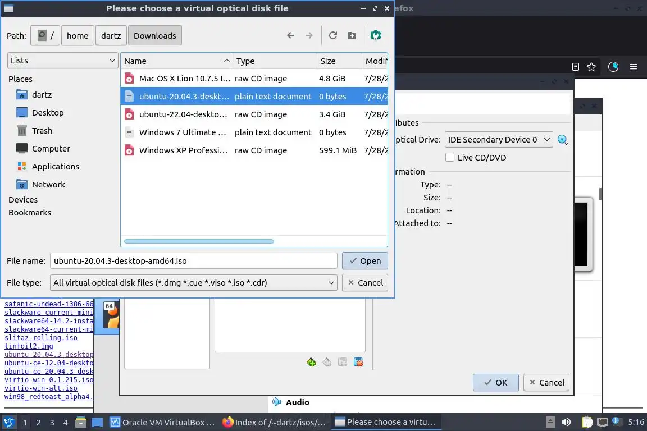Open the tinfoil2.img link in Firefox
The width and height of the screenshot is (647, 431).
pos(29,346)
